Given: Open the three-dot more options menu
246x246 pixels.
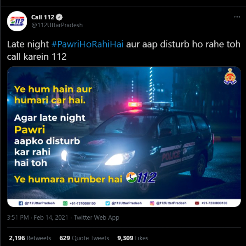Looking at the screenshot, I should tap(237, 17).
